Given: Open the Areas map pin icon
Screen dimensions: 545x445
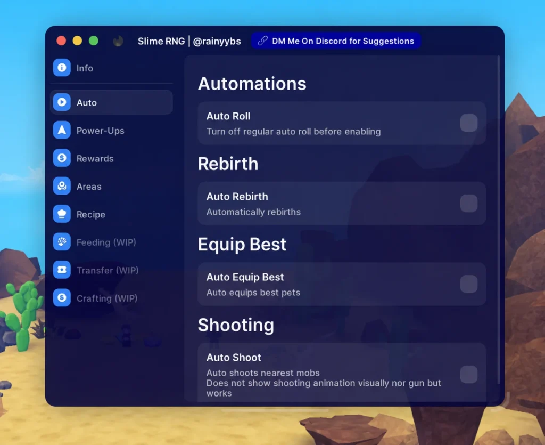Looking at the screenshot, I should click(62, 186).
